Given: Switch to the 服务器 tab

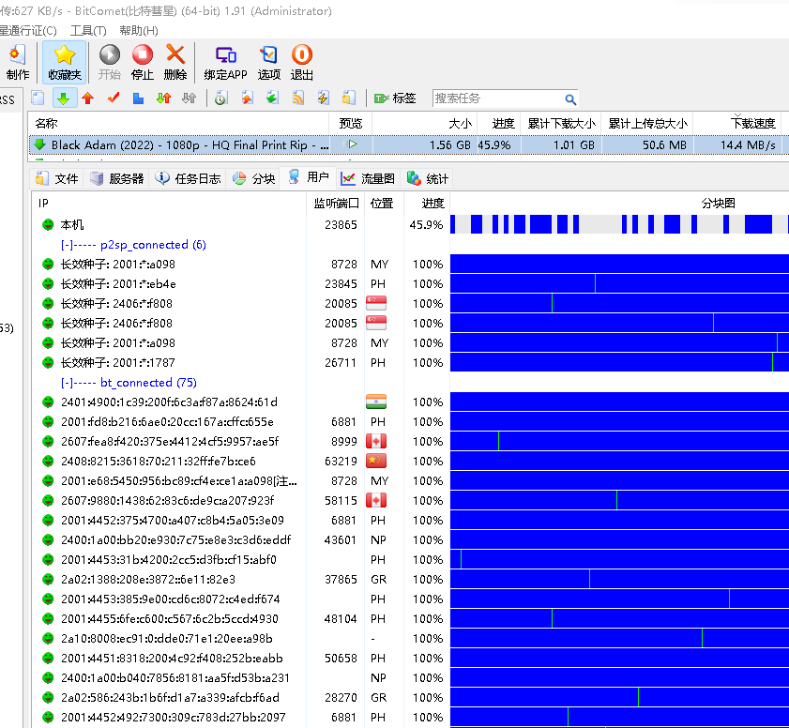Looking at the screenshot, I should [x=117, y=178].
